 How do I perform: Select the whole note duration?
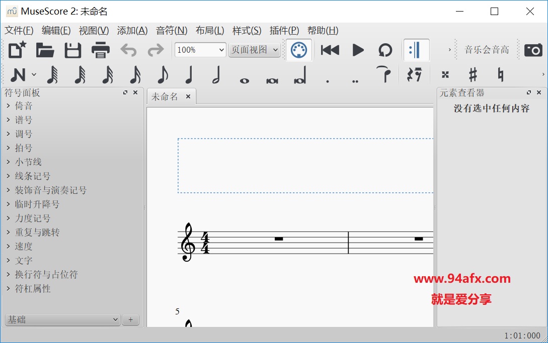244,81
